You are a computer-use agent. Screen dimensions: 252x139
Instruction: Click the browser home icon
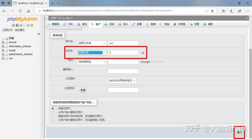point(28,11)
